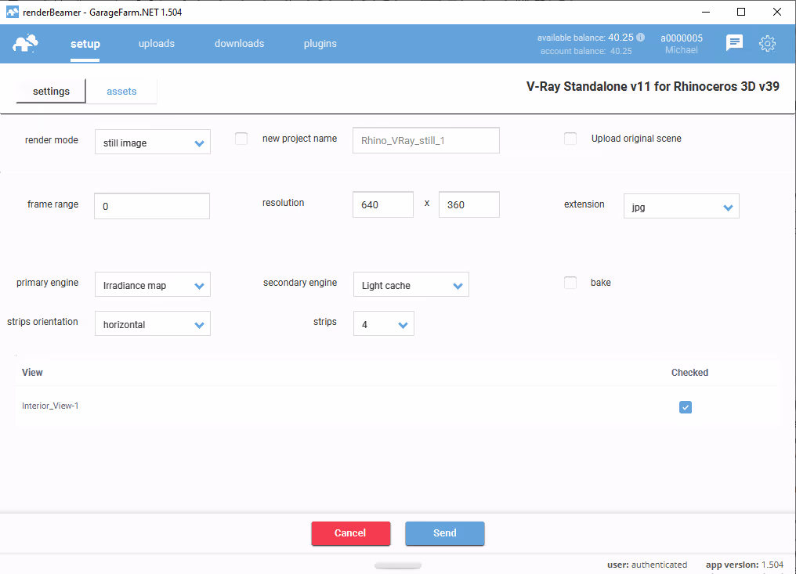
Task: Open the plugins tab
Action: point(320,44)
